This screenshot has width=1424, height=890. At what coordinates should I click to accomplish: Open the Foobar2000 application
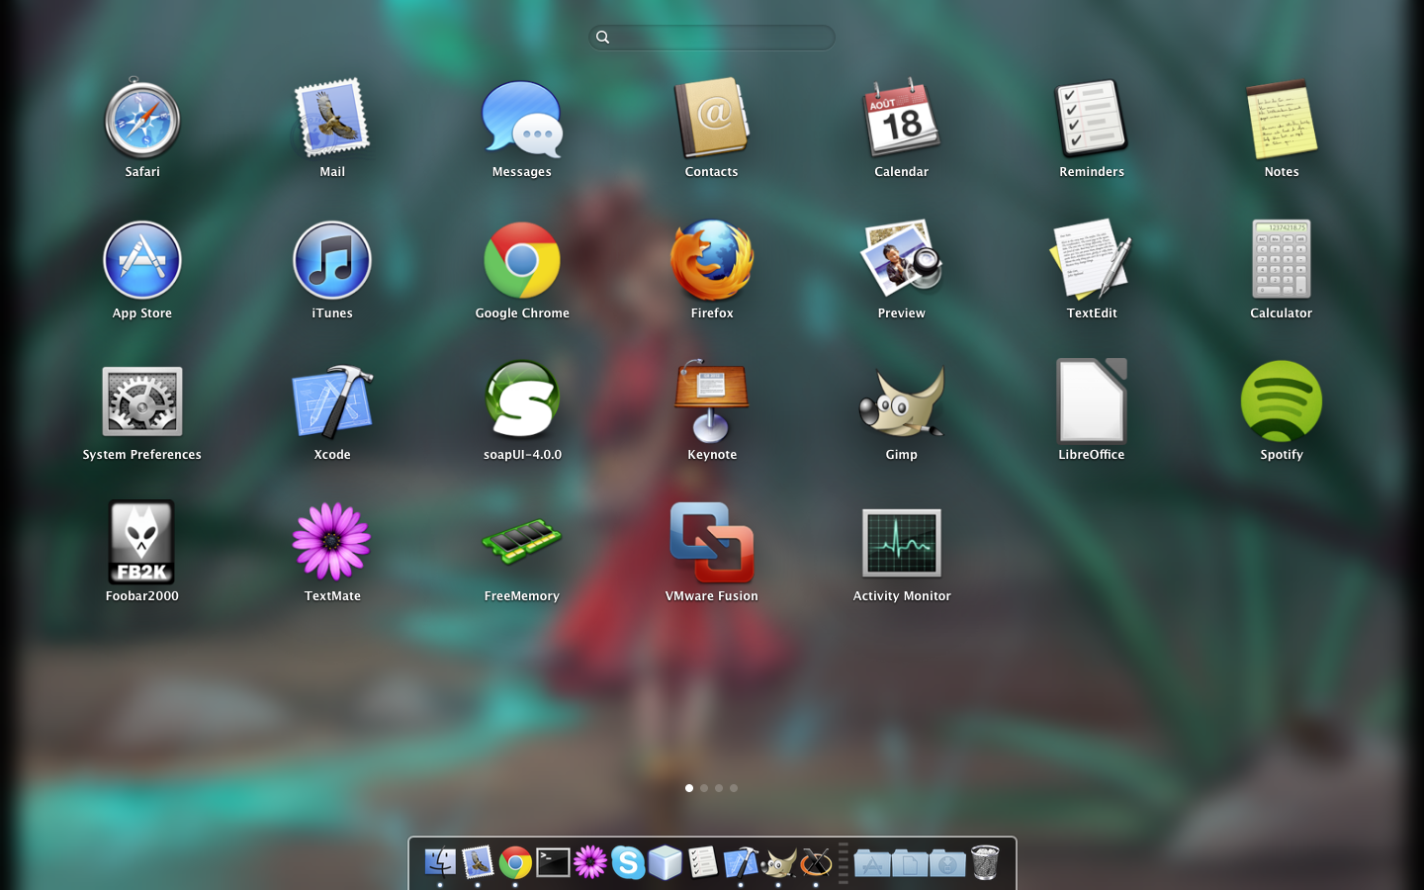(x=141, y=542)
